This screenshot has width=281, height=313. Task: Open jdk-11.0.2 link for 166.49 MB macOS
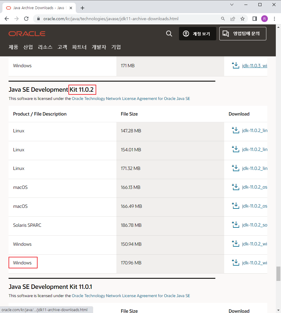coord(254,206)
